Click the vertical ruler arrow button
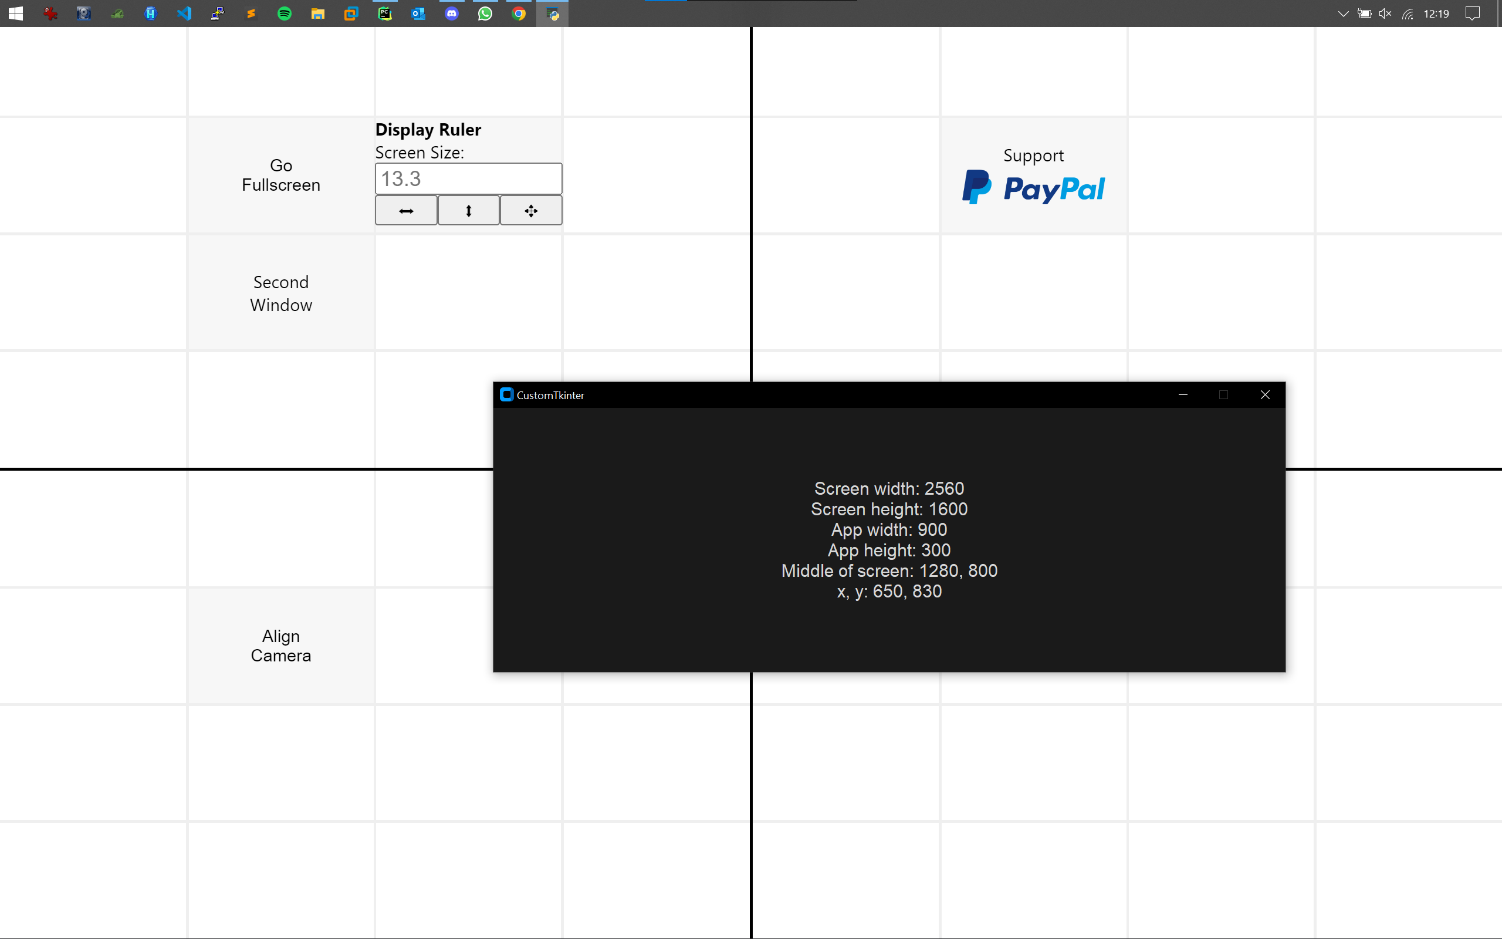This screenshot has width=1502, height=939. [469, 211]
